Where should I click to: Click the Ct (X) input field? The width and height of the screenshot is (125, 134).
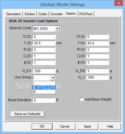pos(97,37)
